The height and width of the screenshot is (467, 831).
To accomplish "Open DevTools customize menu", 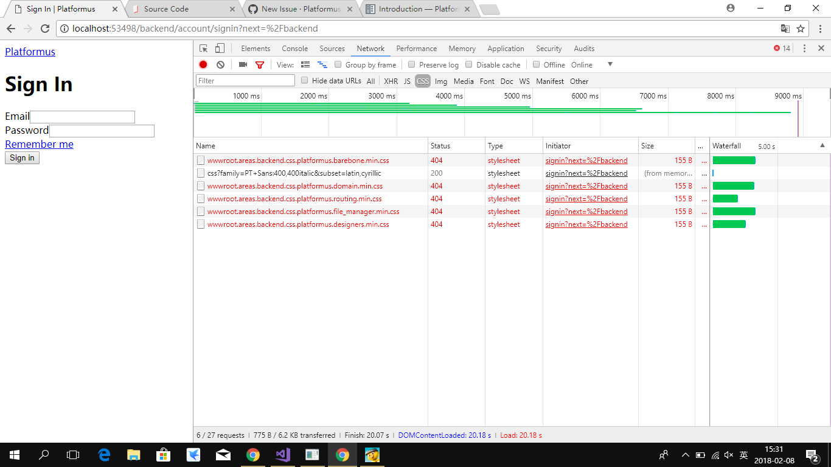I will tap(804, 49).
